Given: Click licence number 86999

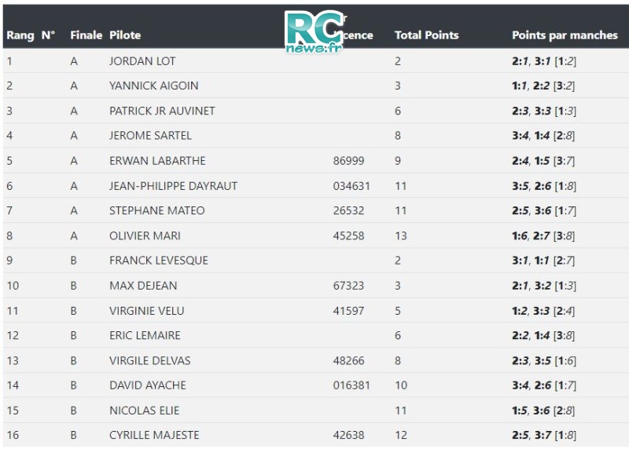Looking at the screenshot, I should (x=348, y=161).
